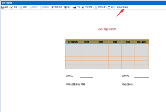Export the form via the 导出 icon
Viewport: 166px width, 112px height.
click(x=66, y=7)
